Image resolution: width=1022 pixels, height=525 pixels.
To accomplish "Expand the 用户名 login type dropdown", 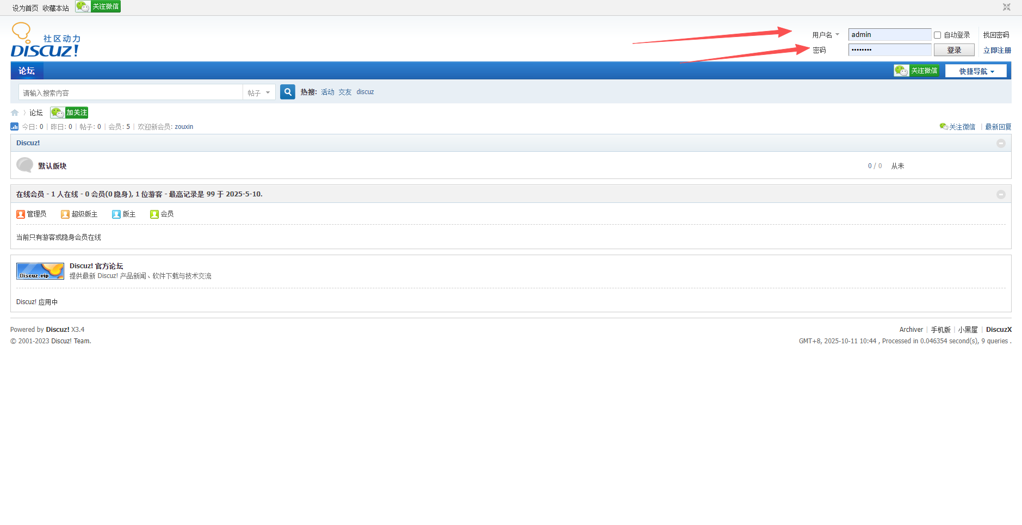I will pos(826,35).
